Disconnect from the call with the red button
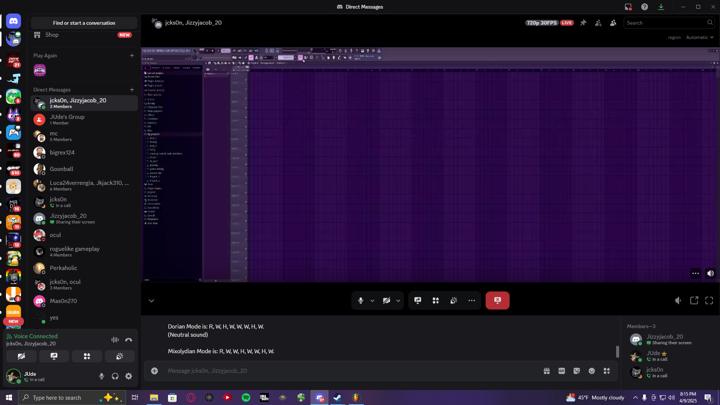The image size is (720, 405). pos(497,300)
